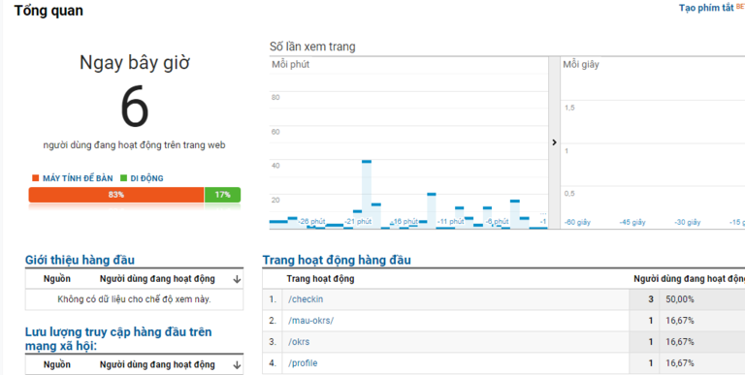745x375 pixels.
Task: Click the Trang hoạt động column header
Action: coord(320,279)
